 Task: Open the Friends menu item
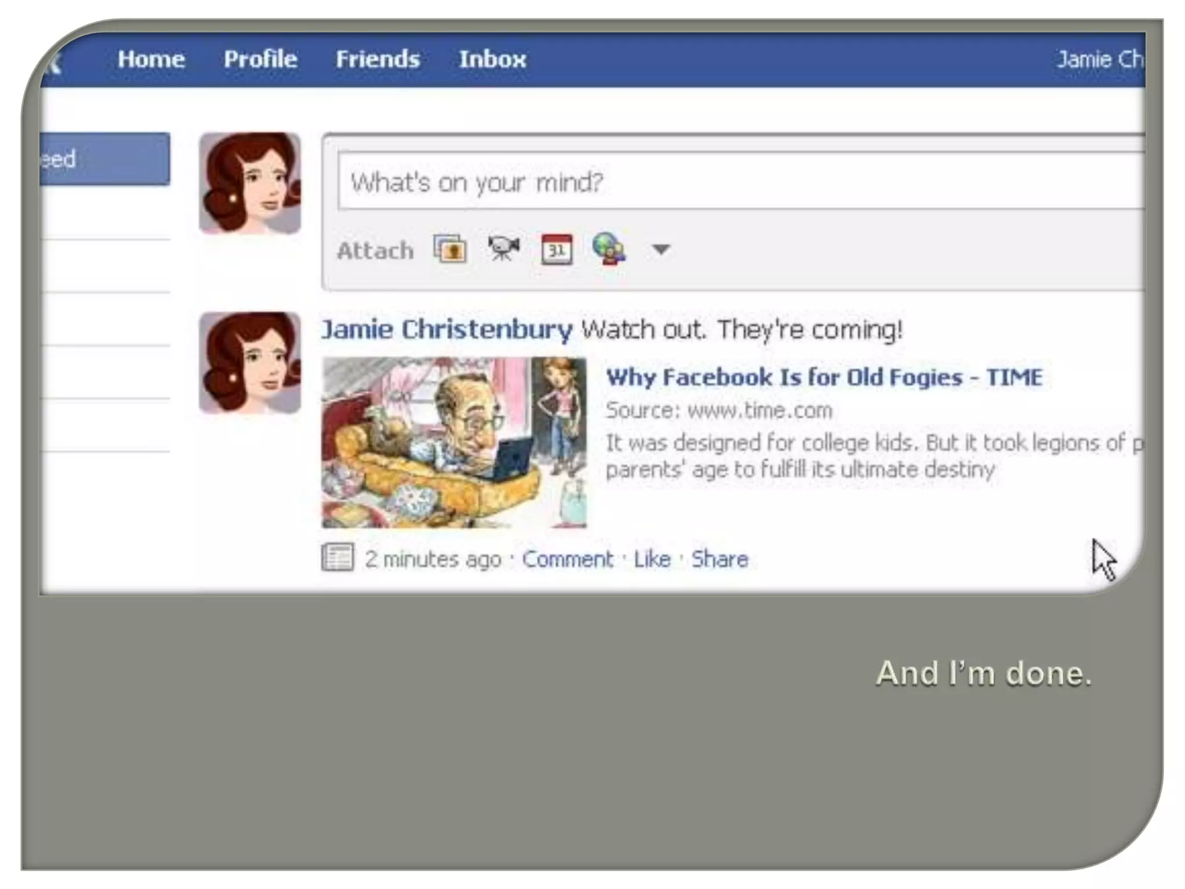point(378,59)
